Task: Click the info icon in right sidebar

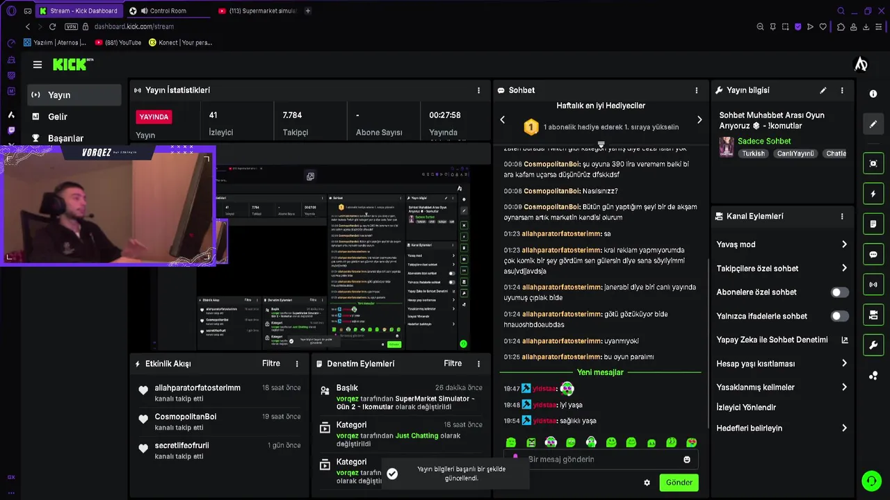Action: point(873,94)
